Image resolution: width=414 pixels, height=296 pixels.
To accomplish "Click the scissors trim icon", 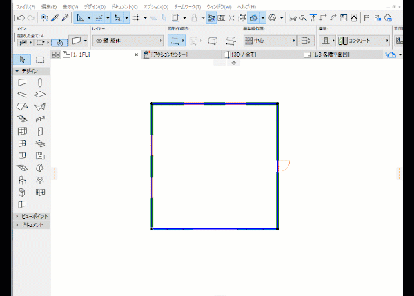I will (x=293, y=18).
